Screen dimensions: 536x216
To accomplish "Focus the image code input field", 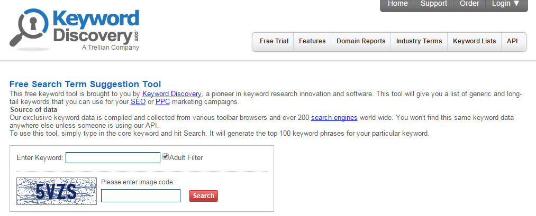I will point(141,195).
